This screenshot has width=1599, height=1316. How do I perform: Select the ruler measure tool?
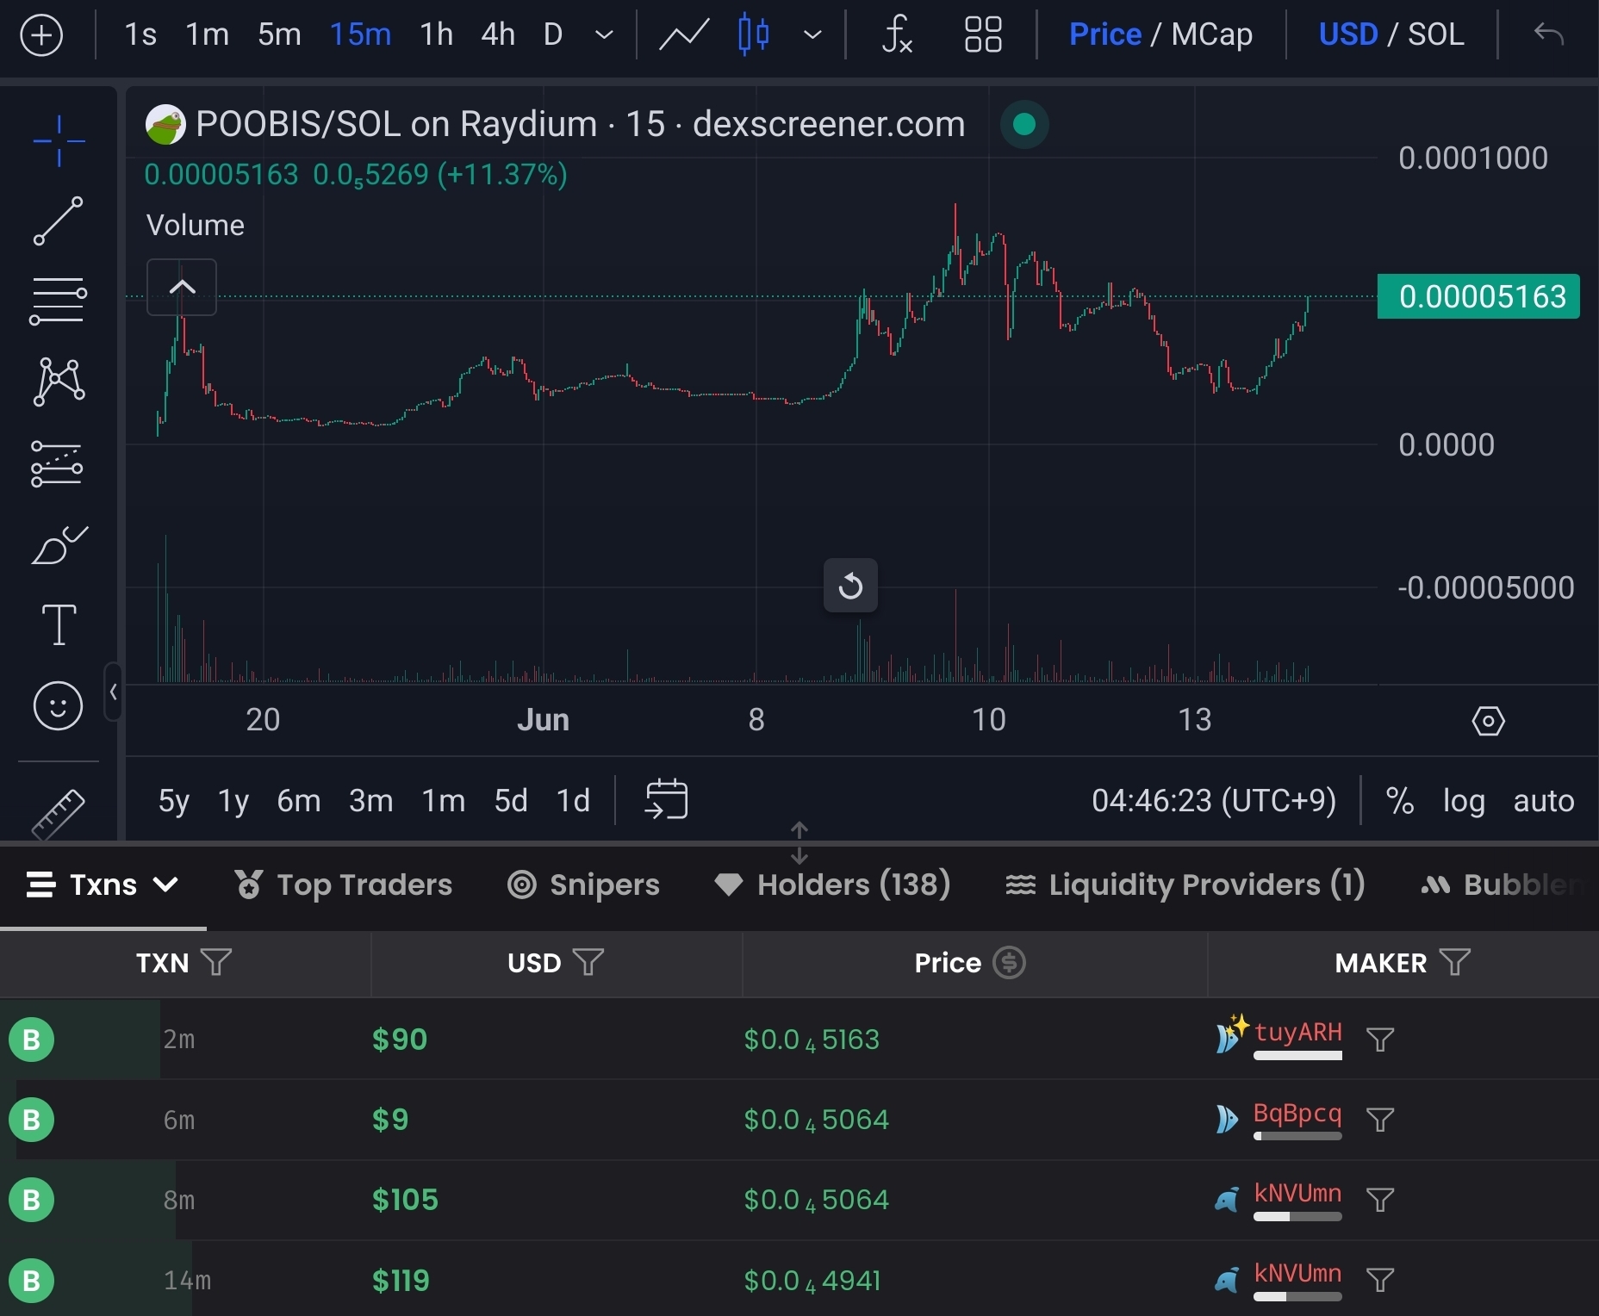pos(59,813)
